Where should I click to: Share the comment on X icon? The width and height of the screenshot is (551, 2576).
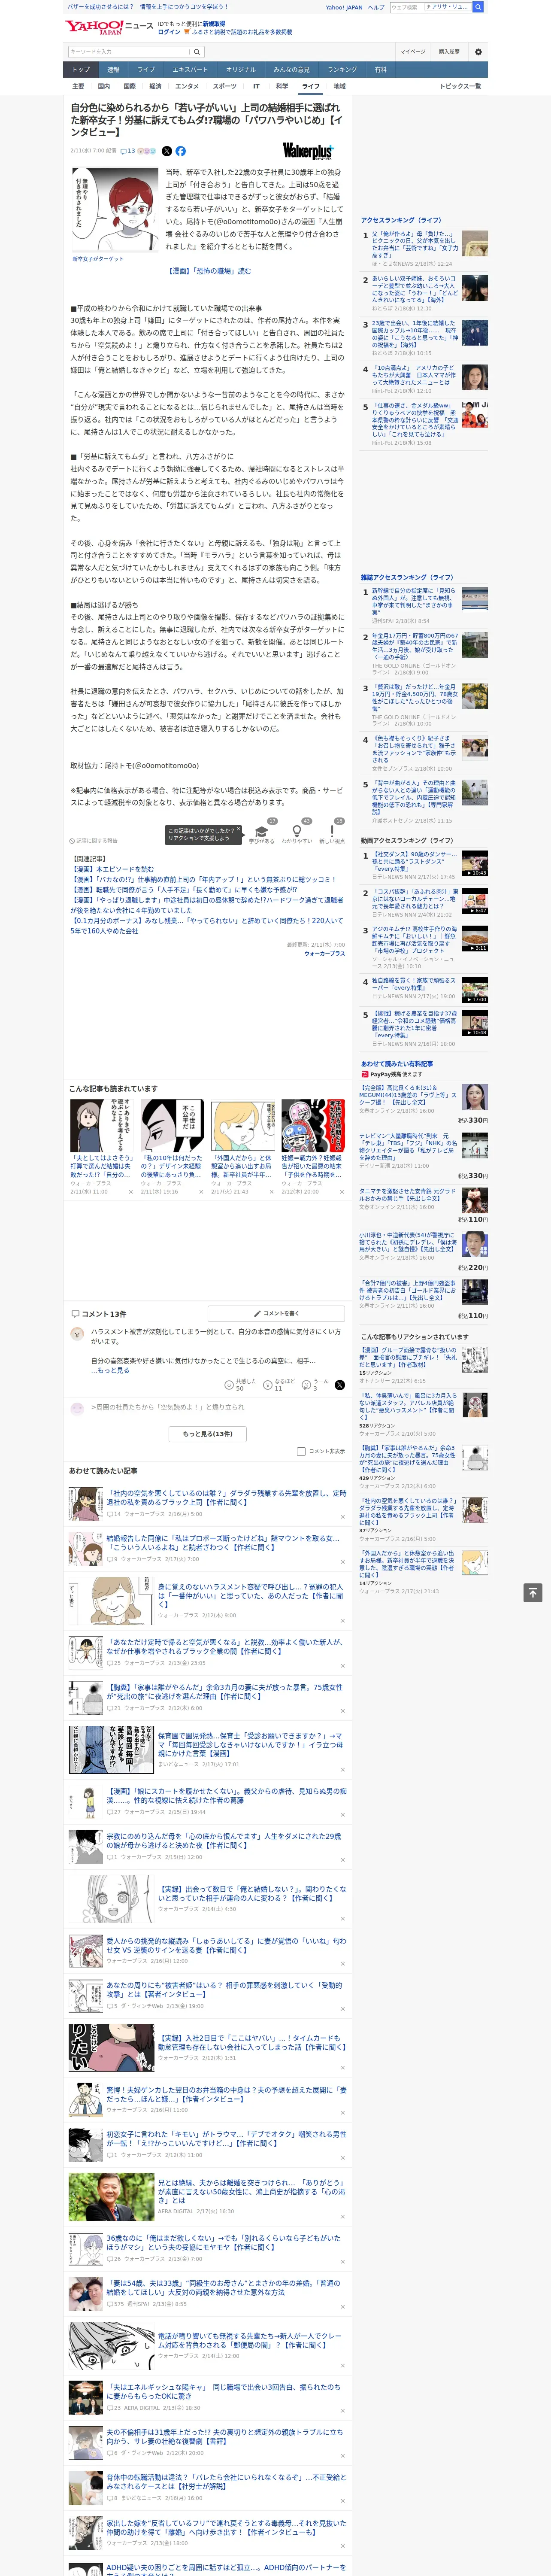(x=340, y=1385)
